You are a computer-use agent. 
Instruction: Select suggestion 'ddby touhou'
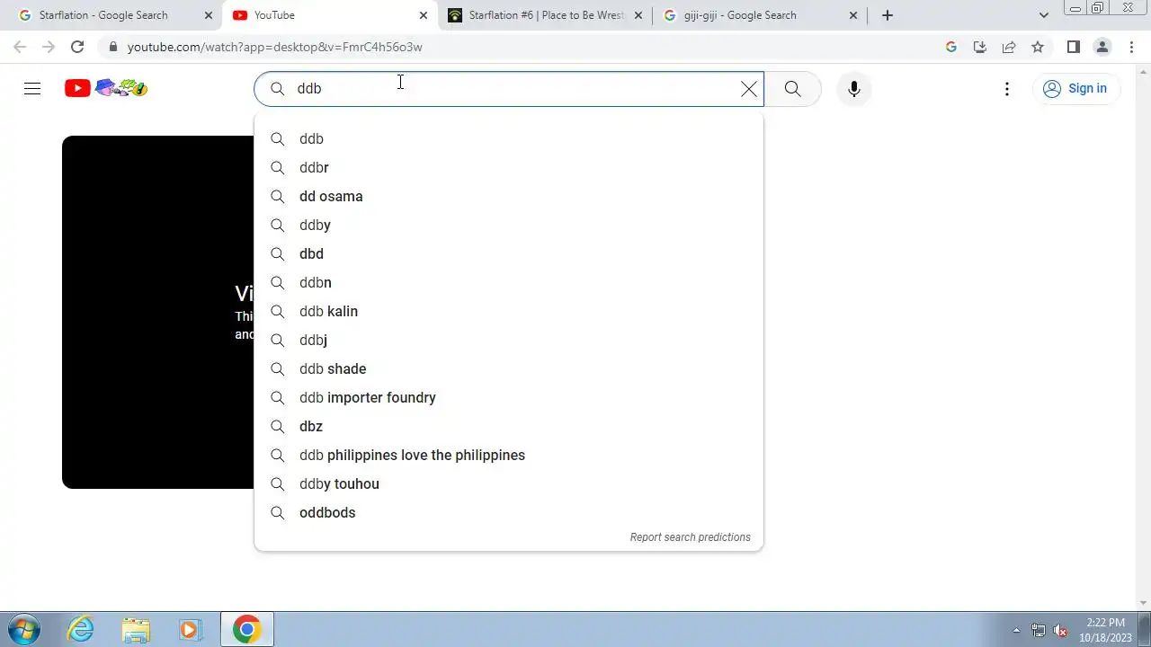pos(509,483)
